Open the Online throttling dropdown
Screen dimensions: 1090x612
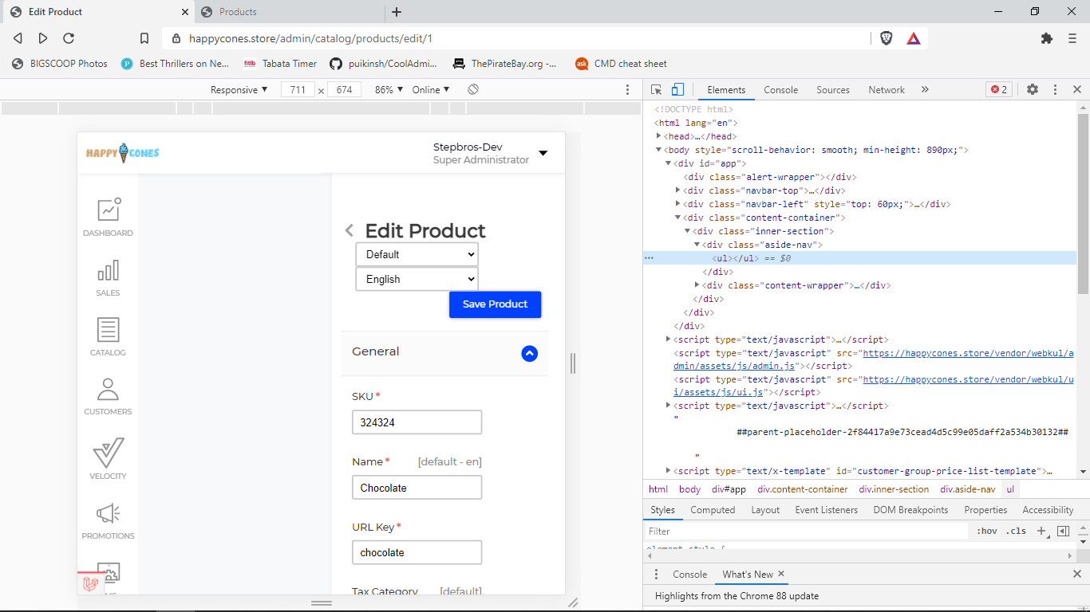coord(431,90)
